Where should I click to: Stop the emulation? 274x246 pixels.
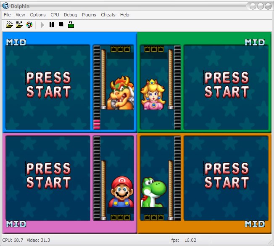coord(61,24)
